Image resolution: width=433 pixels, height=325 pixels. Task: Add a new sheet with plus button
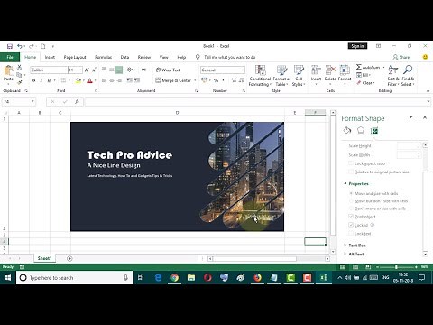[x=69, y=258]
